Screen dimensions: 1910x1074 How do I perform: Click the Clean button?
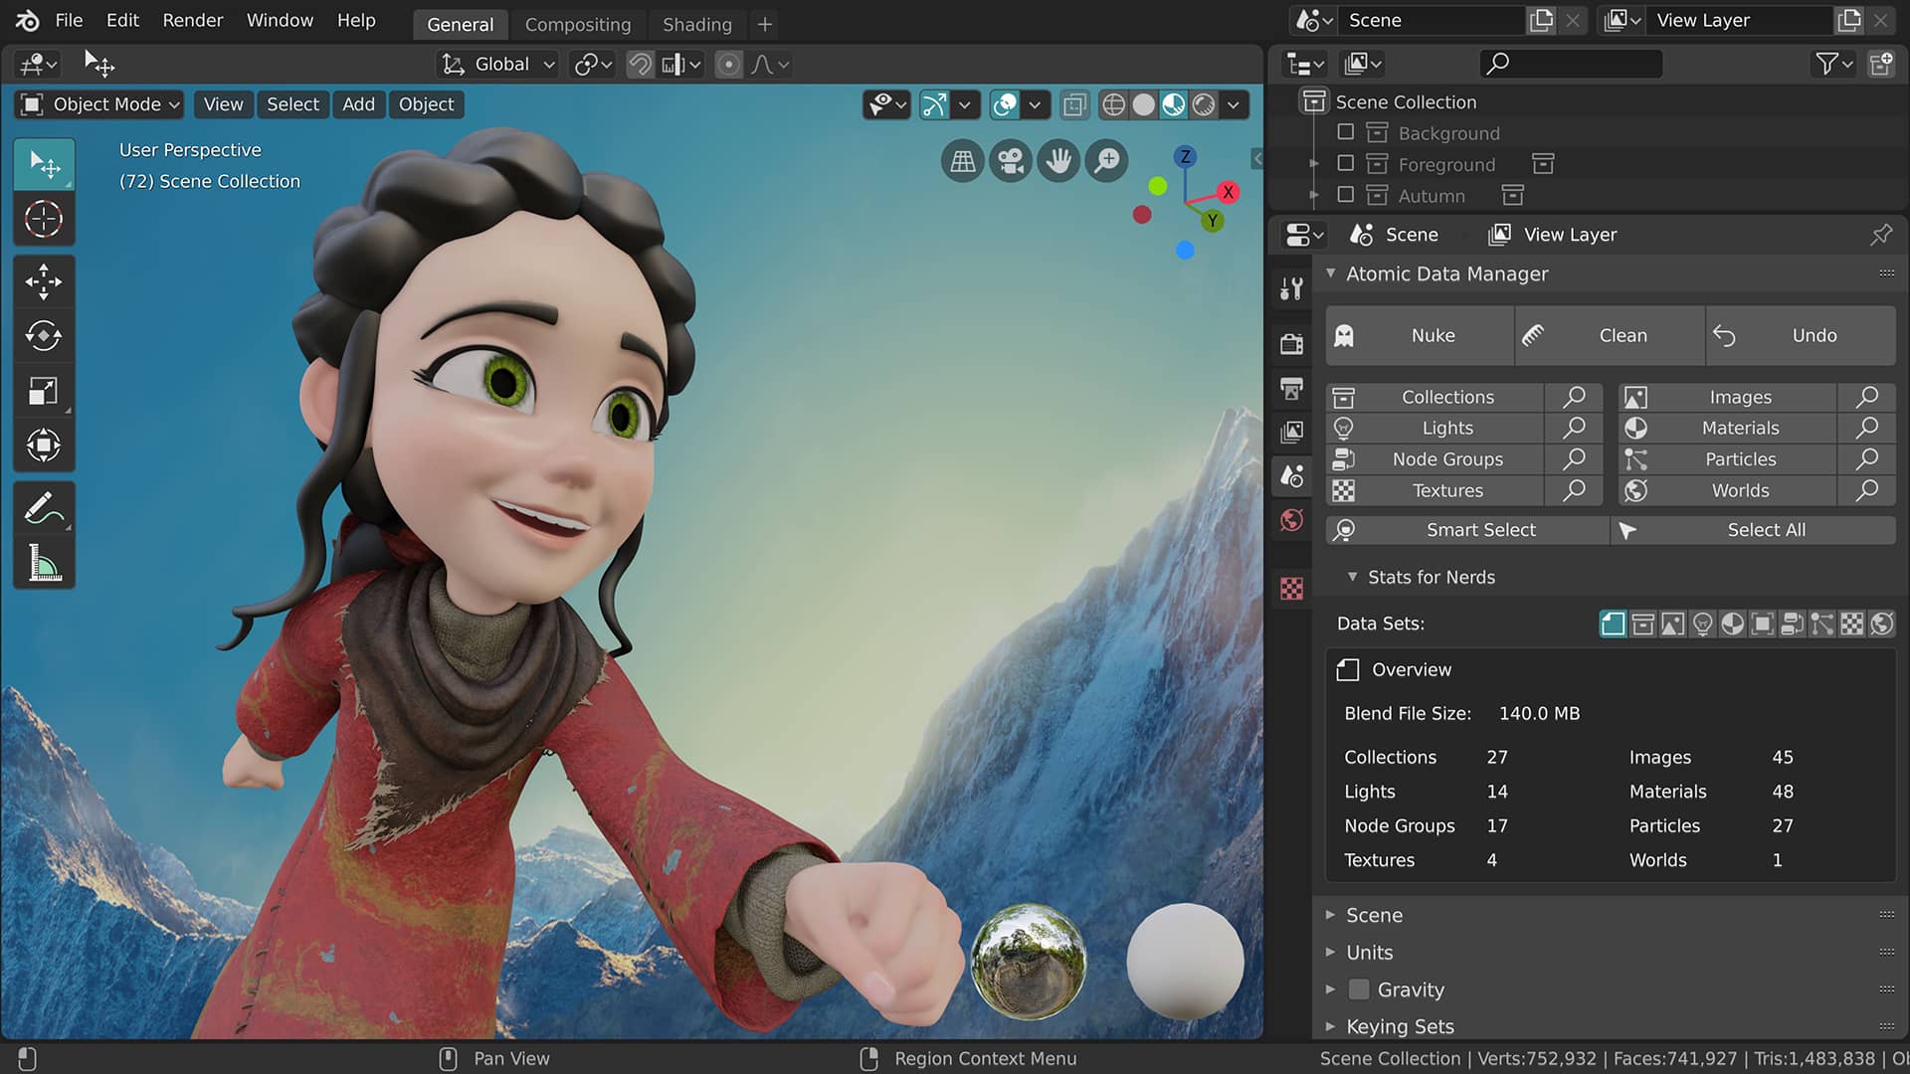tap(1610, 336)
